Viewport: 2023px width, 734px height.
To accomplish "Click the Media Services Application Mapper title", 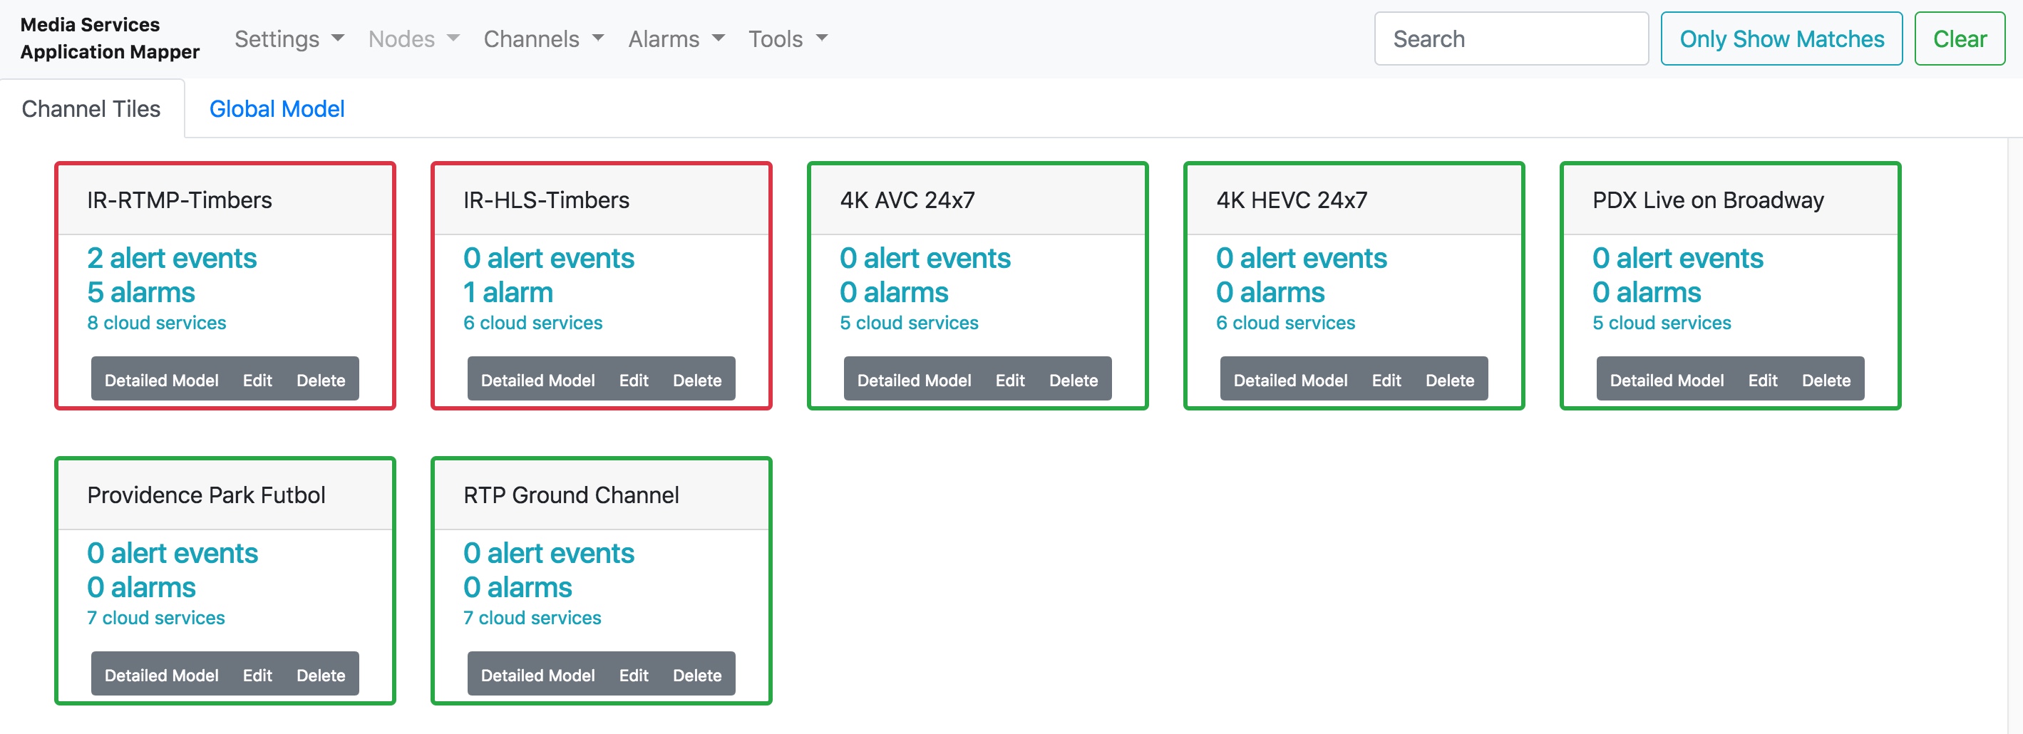I will (110, 38).
